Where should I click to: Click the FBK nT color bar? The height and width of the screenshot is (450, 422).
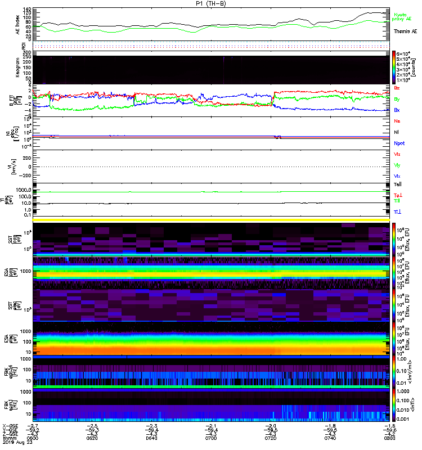point(394,405)
